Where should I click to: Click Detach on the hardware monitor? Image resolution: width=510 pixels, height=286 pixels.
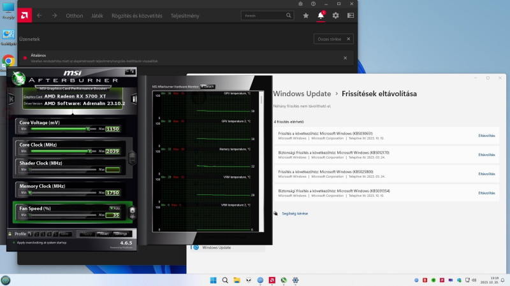pos(208,87)
